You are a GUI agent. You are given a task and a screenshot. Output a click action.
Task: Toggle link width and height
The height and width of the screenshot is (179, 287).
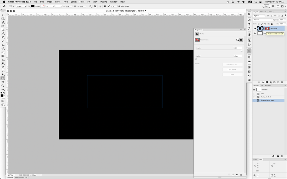(x=75, y=6)
